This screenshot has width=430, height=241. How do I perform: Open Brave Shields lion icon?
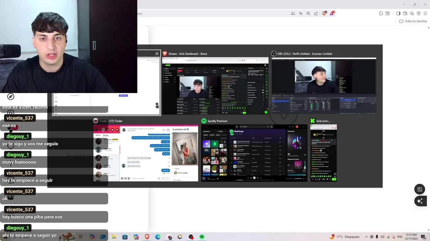324,13
